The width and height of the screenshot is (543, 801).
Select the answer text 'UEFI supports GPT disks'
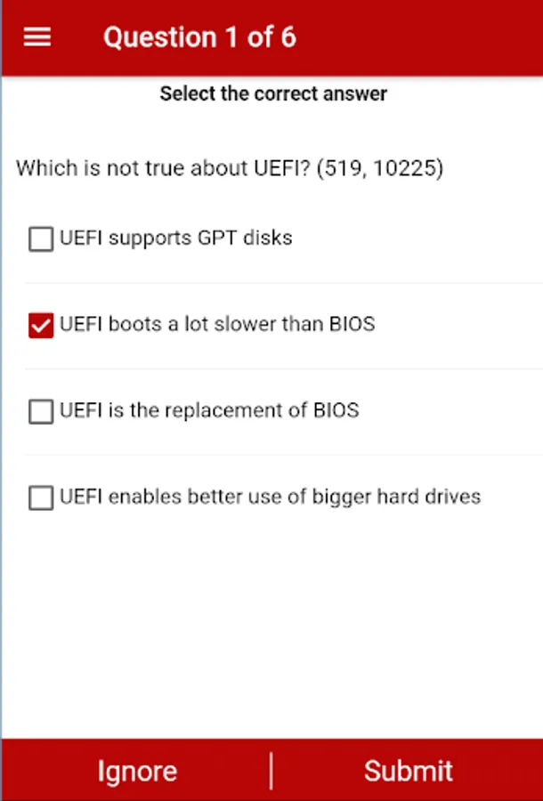175,239
